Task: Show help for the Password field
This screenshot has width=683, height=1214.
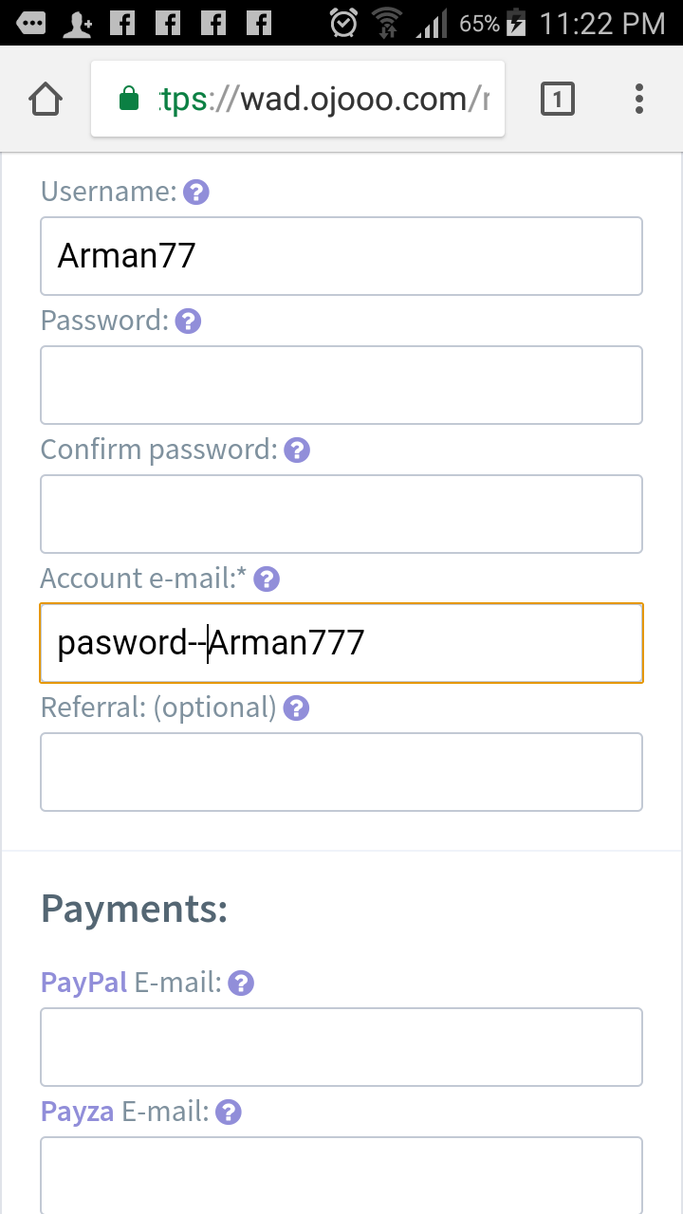Action: [189, 322]
